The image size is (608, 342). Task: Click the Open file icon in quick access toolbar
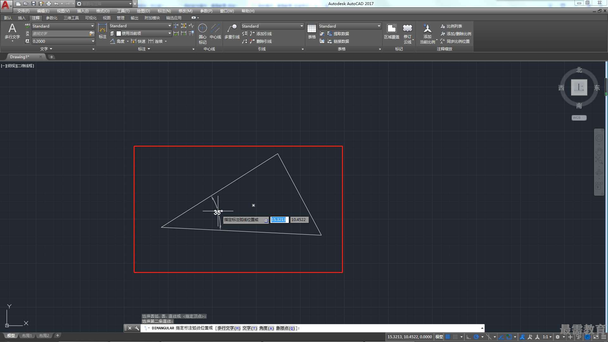26,4
